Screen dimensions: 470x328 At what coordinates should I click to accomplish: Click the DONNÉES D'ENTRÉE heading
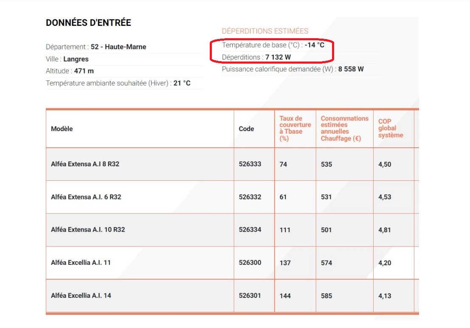(88, 23)
